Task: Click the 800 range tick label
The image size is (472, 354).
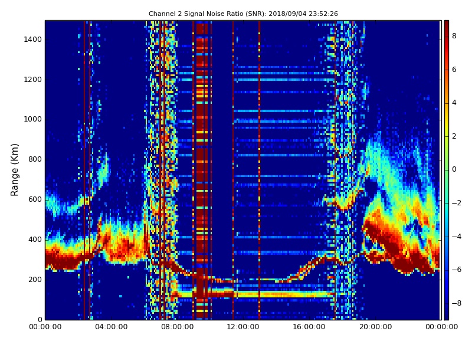Action: (35, 159)
